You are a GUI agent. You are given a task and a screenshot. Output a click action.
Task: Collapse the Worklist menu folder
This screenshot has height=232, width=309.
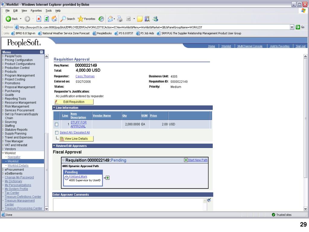pos(3,153)
